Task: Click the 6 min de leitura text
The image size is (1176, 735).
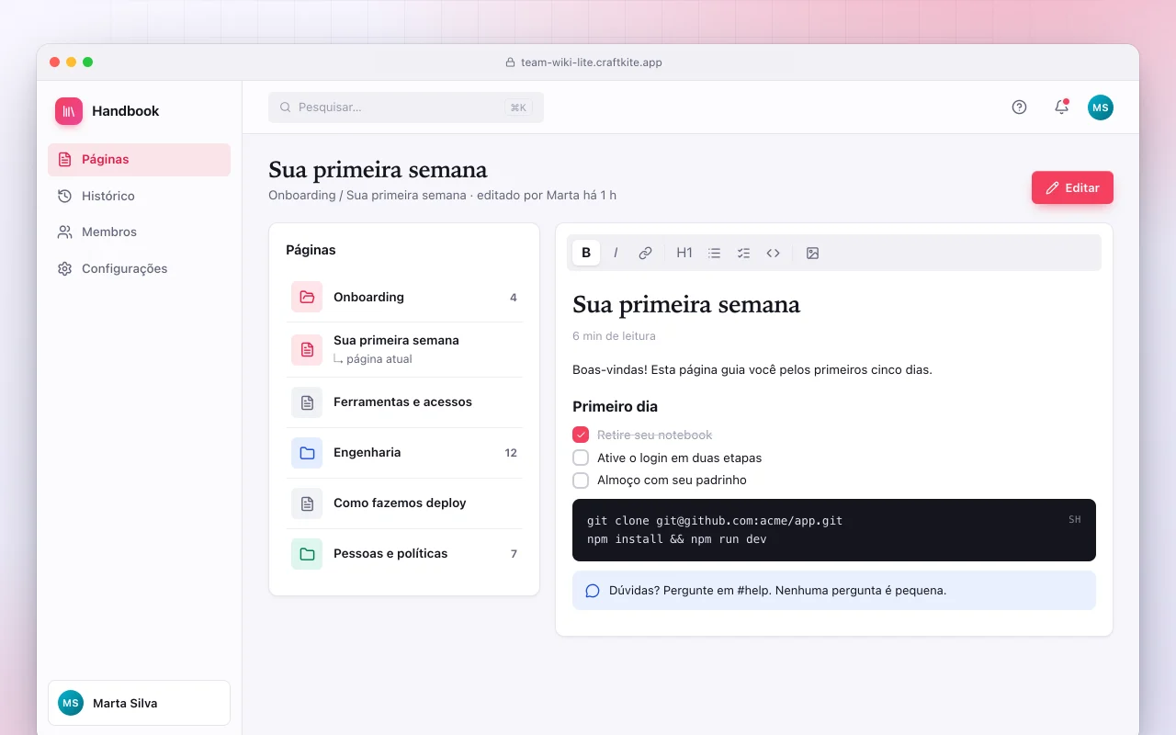Action: click(614, 336)
